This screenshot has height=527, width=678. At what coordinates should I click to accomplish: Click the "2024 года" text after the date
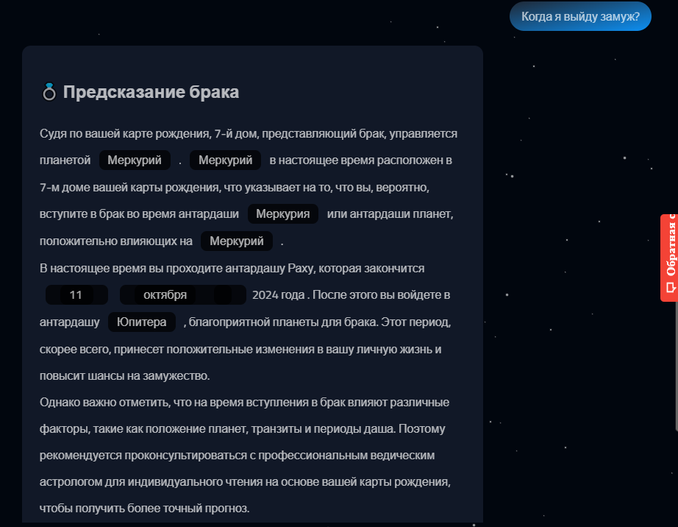[x=278, y=295]
